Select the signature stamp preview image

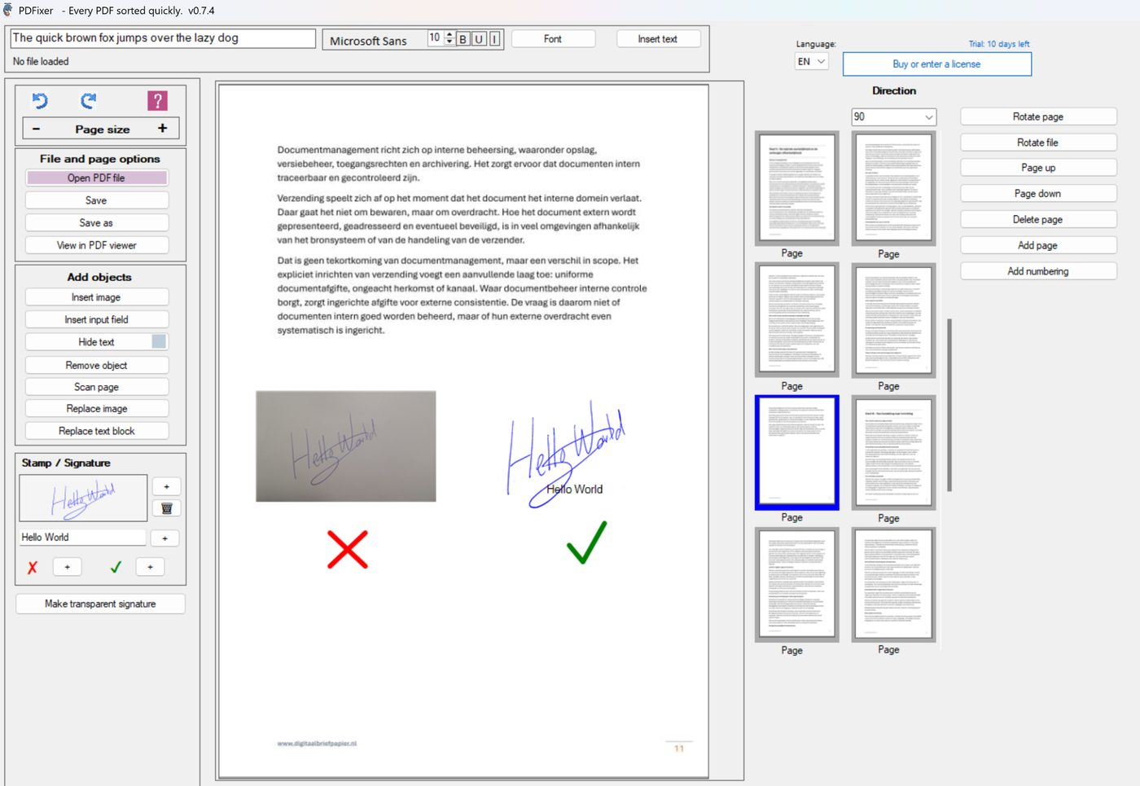[x=83, y=498]
